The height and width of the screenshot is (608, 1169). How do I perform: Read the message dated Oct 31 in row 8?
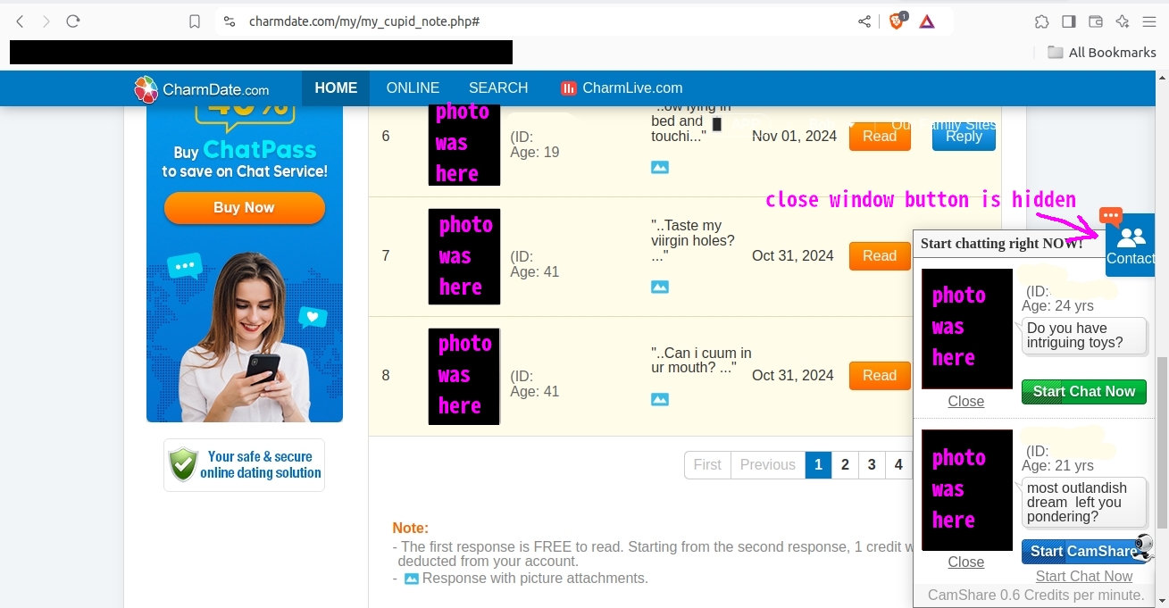[879, 375]
